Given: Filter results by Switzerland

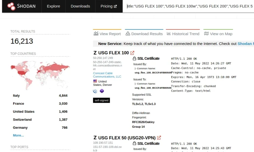Looking at the screenshot, I should [x=22, y=120].
